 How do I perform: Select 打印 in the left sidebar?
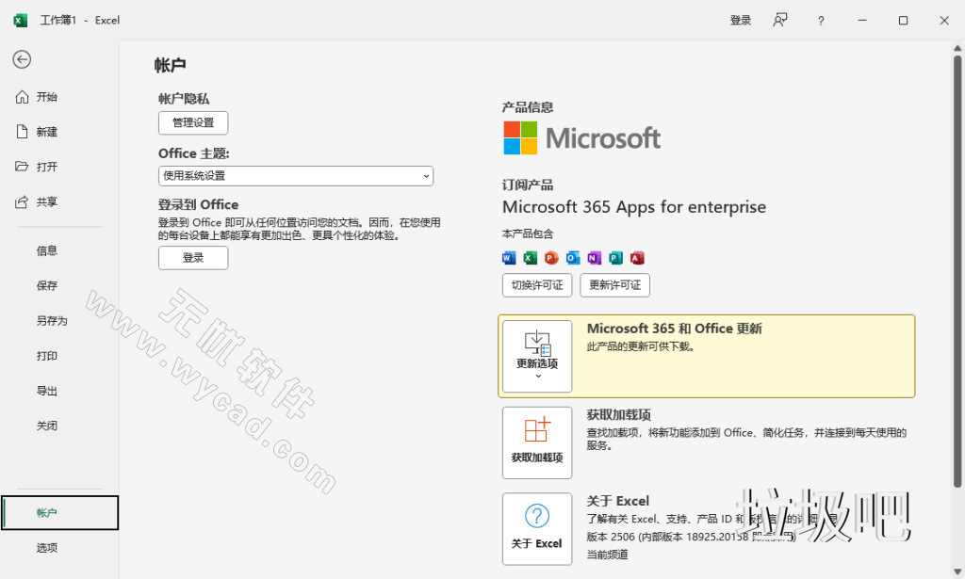tap(47, 356)
